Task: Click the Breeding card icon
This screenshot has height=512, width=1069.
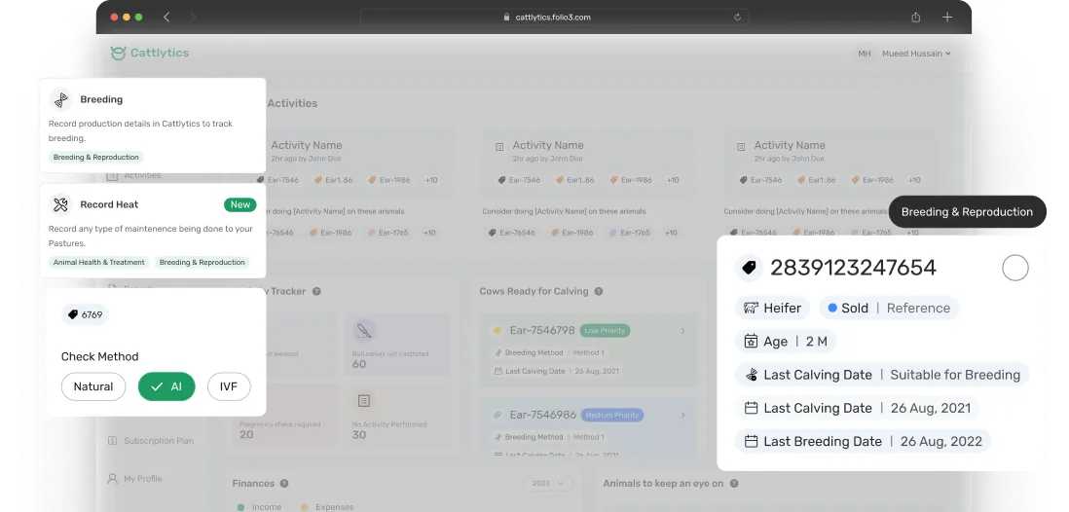Action: (61, 100)
